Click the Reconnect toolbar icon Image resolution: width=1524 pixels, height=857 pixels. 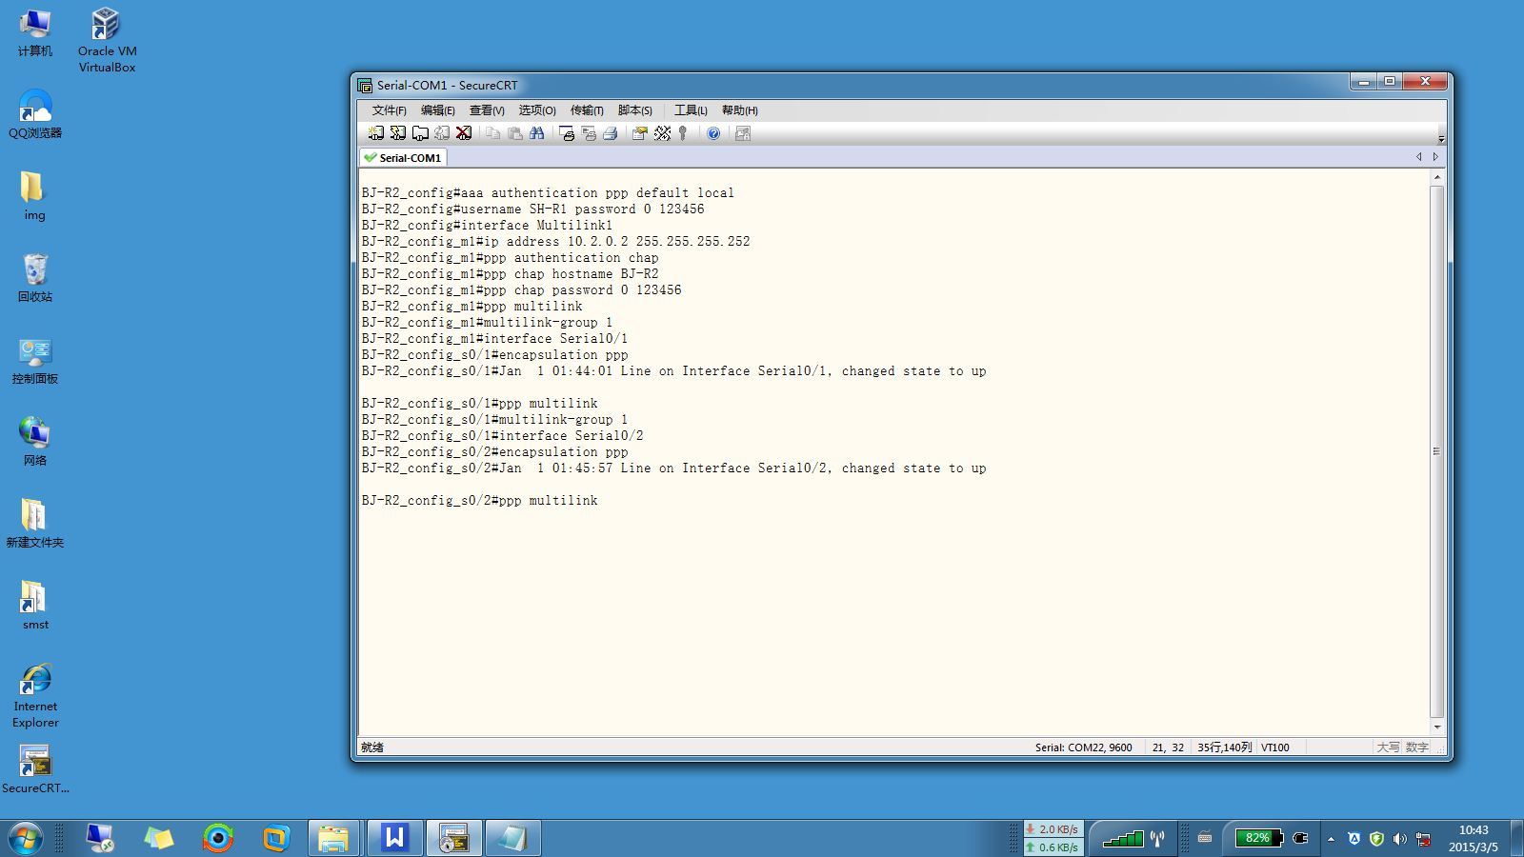click(x=442, y=133)
